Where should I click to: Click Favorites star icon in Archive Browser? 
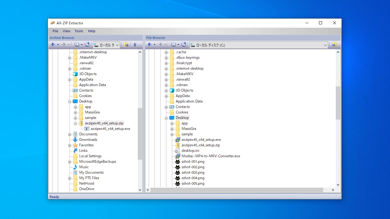point(75,145)
